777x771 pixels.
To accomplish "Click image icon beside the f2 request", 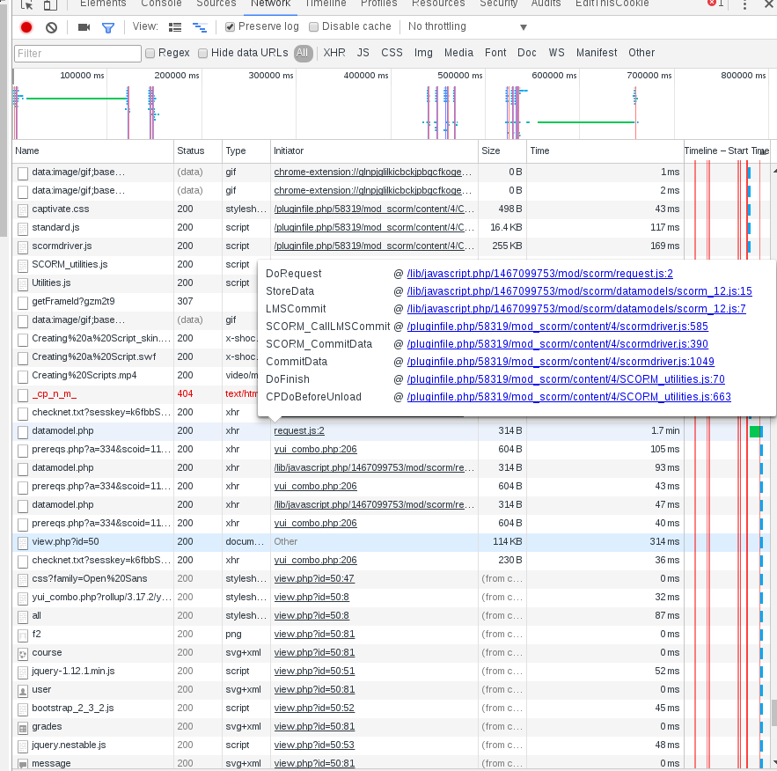I will 22,635.
